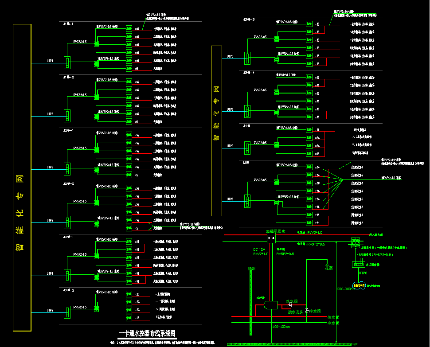
Task: Select the M栋 section label
Action: point(245,163)
